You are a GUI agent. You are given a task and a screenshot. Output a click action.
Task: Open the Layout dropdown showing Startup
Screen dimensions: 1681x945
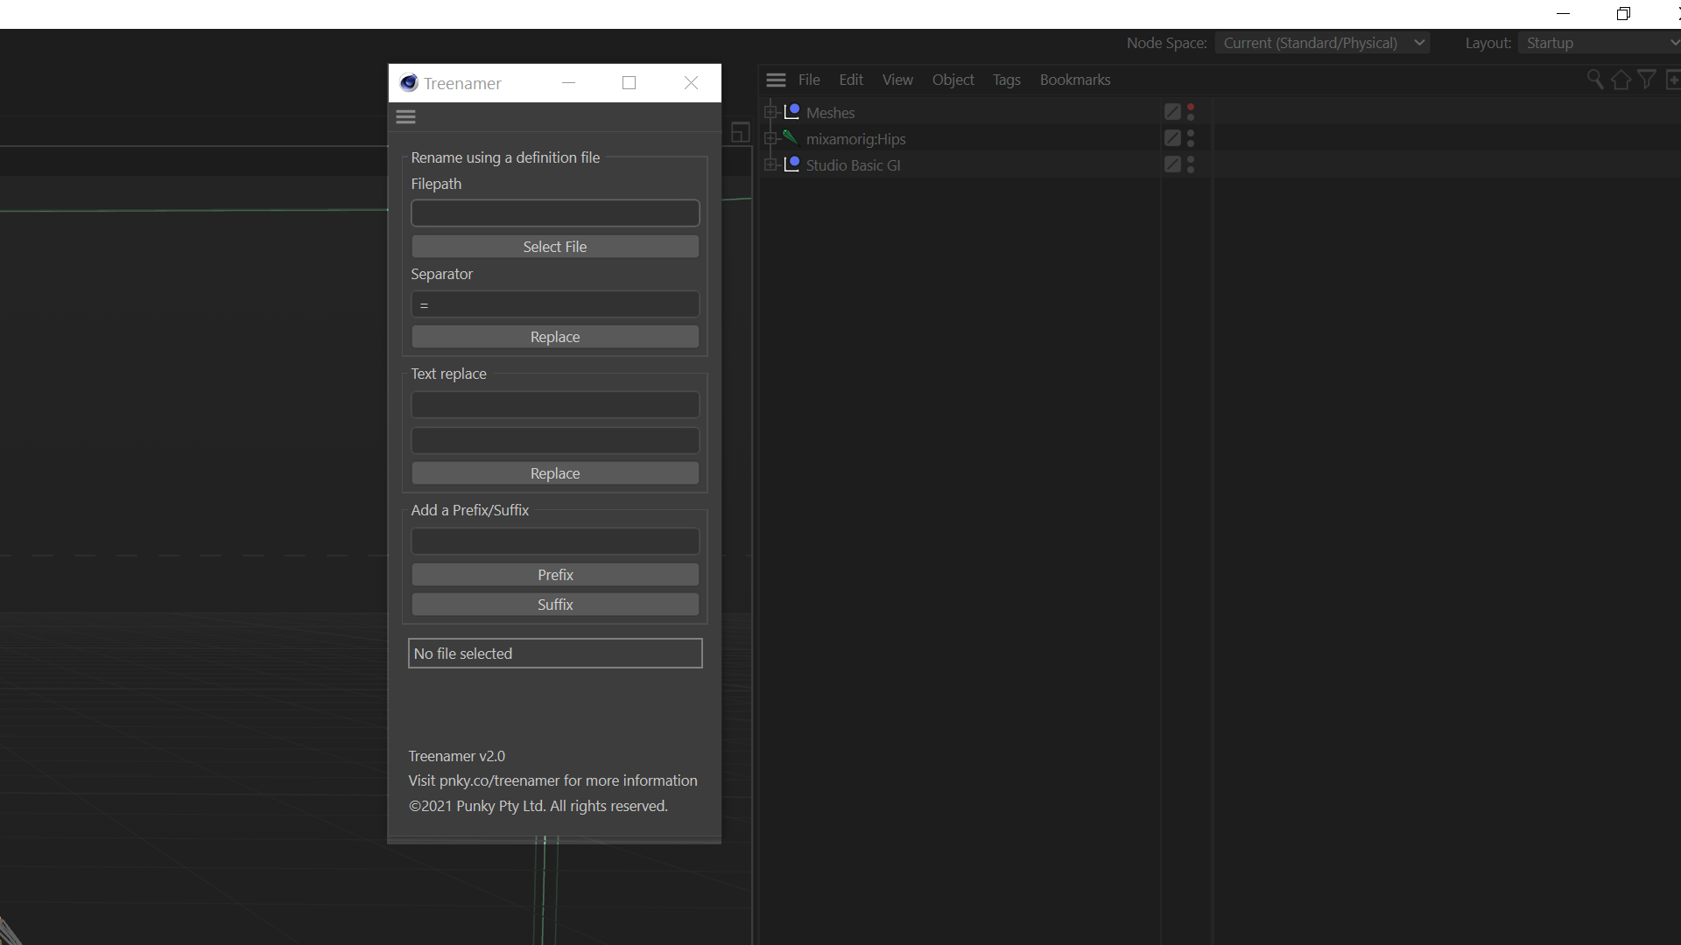click(x=1600, y=43)
